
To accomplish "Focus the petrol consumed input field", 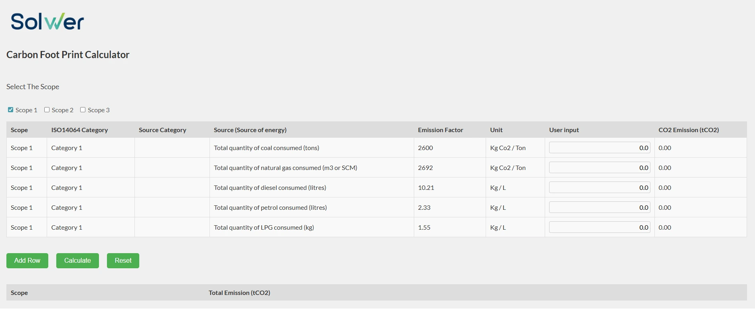I will [599, 207].
